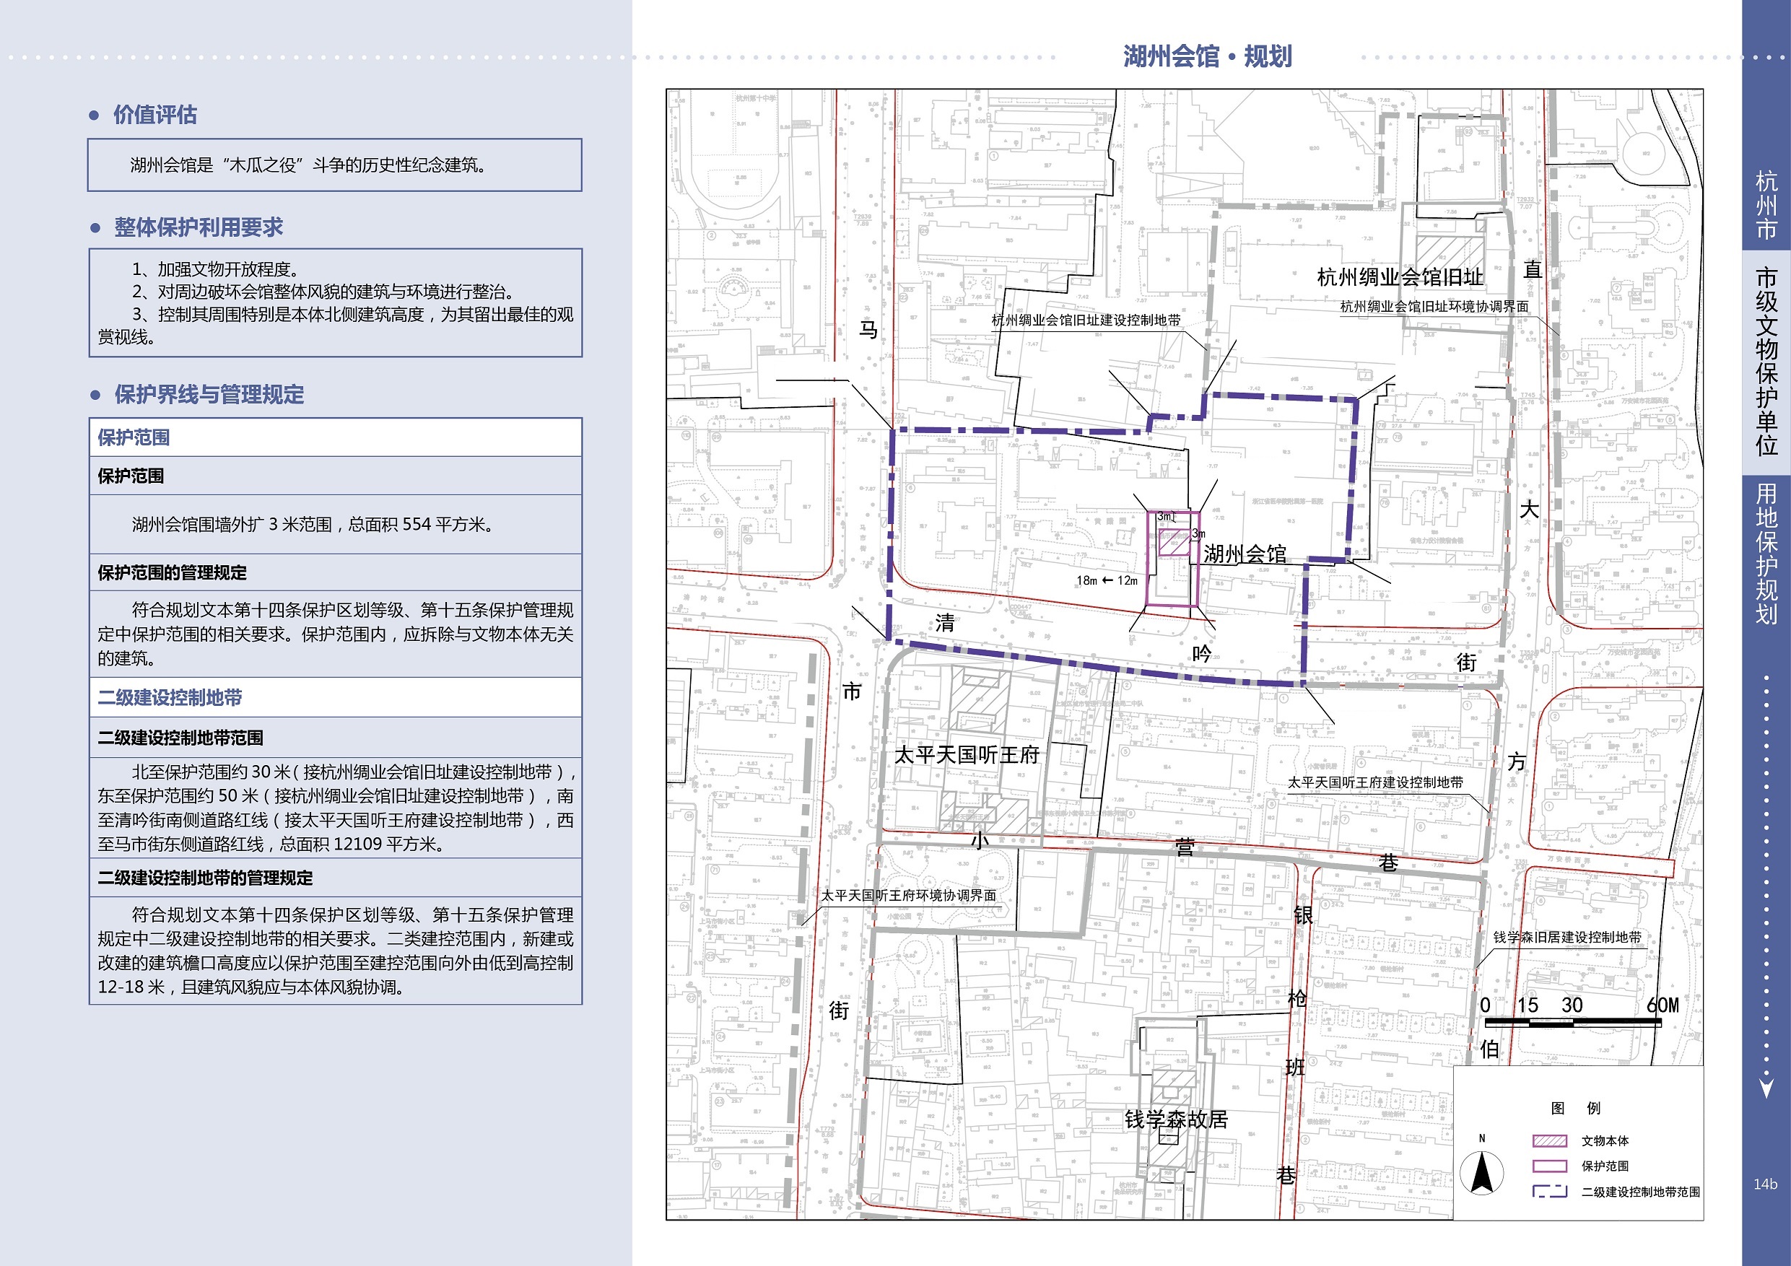Click the 14b page number
This screenshot has height=1266, width=1791.
(x=1765, y=1183)
